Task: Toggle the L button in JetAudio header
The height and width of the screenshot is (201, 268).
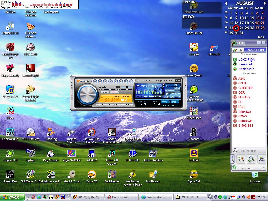Action: click(180, 80)
